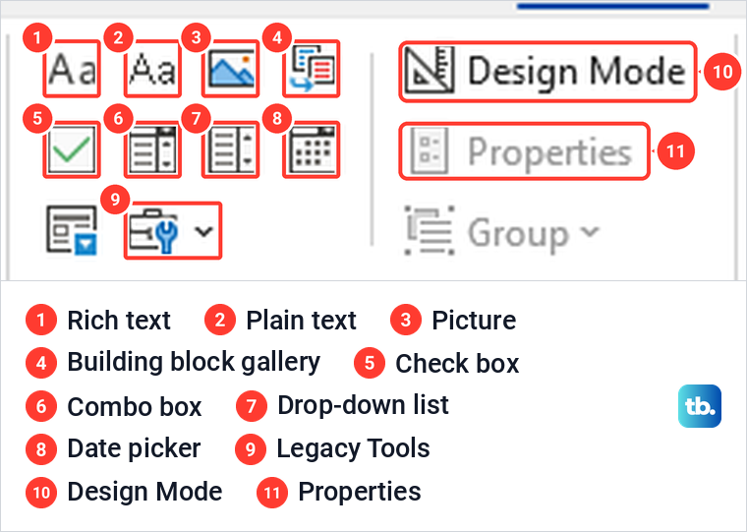The height and width of the screenshot is (532, 747).
Task: Click the 'Combo box' legend label
Action: point(135,407)
